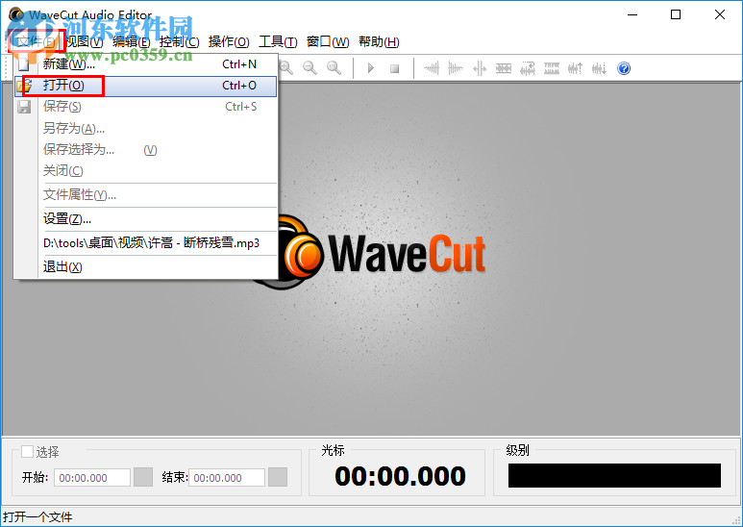Maximize the WaveCut Audio Editor window
743x527 pixels.
[676, 14]
